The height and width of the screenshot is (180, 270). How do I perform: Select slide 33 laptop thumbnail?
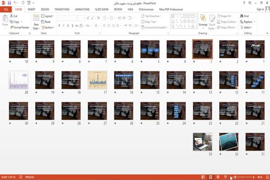[202, 142]
